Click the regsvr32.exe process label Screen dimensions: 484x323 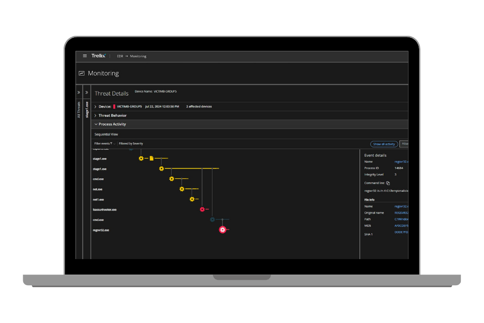pyautogui.click(x=101, y=230)
